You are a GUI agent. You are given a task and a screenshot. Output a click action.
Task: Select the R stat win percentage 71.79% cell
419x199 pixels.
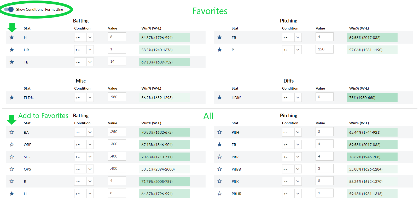[x=164, y=182]
